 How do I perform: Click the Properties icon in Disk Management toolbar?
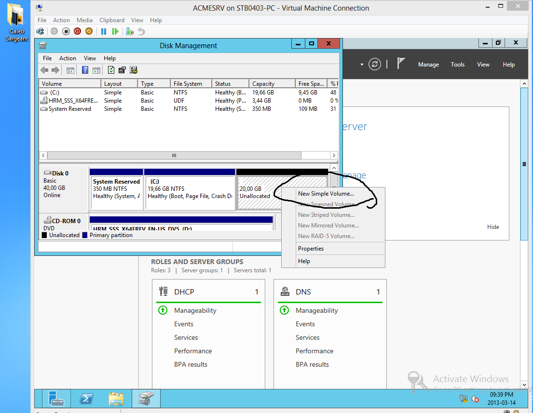tap(123, 70)
